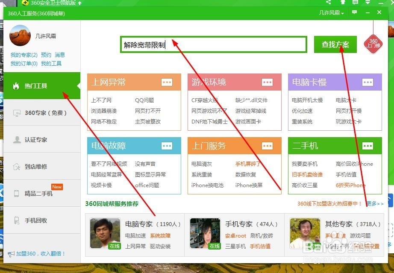Screen dimensions: 394x273
Task: Select the 到店维修 sidebar tab
Action: tap(42, 167)
